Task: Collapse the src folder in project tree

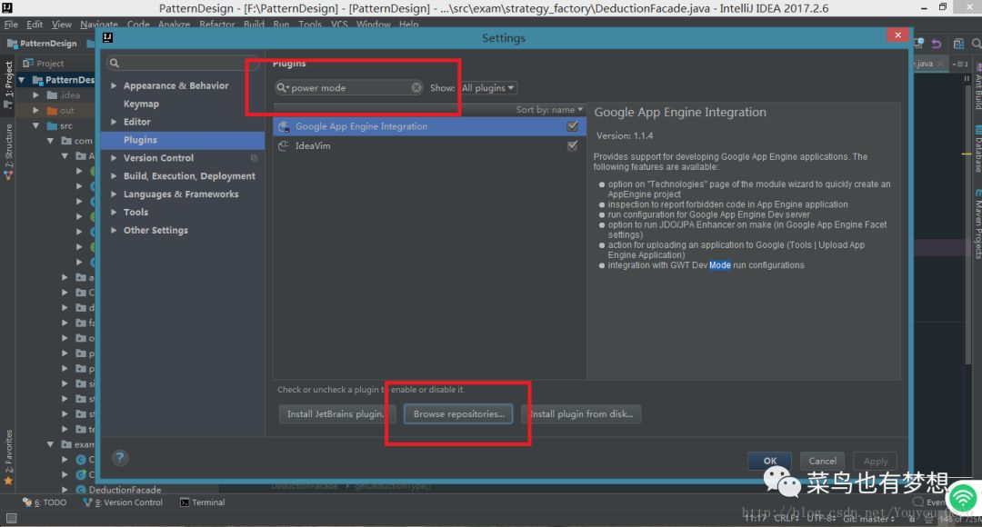Action: click(36, 125)
